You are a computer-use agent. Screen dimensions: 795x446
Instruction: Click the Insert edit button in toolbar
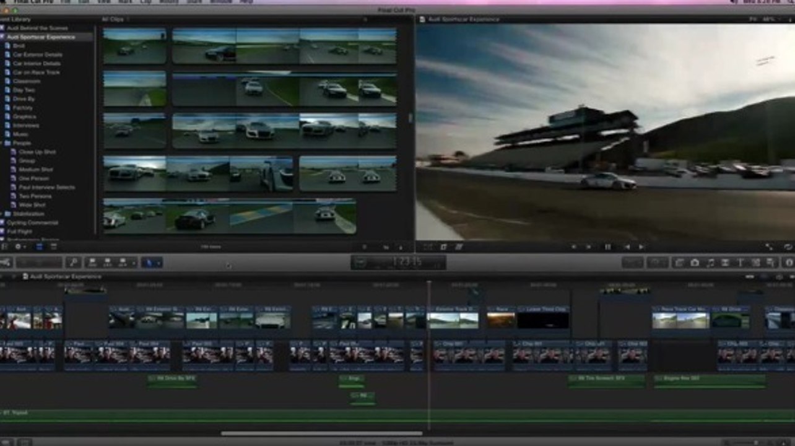tap(106, 263)
